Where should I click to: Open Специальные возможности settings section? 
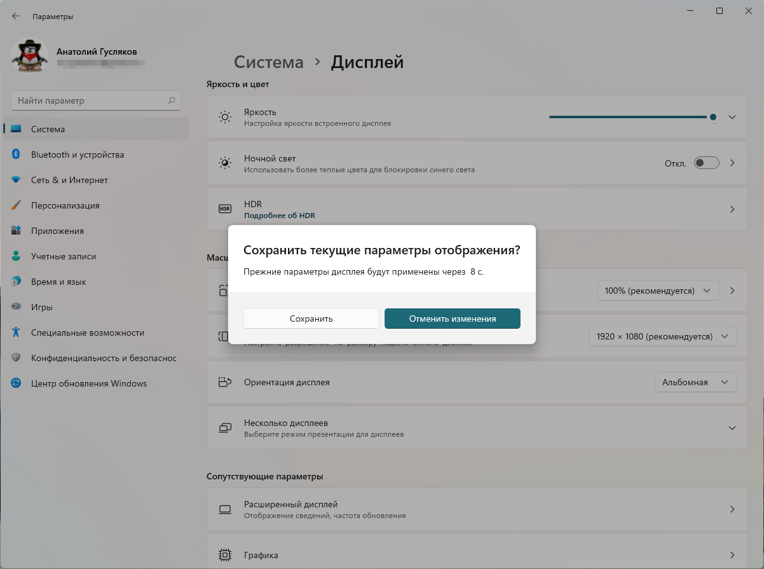88,332
